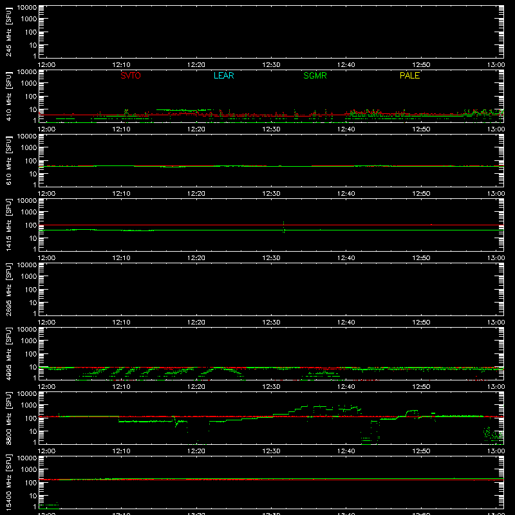This screenshot has height=515, width=515.
Task: Select the 1415 MHz [SFU] axis title
Action: (9, 225)
